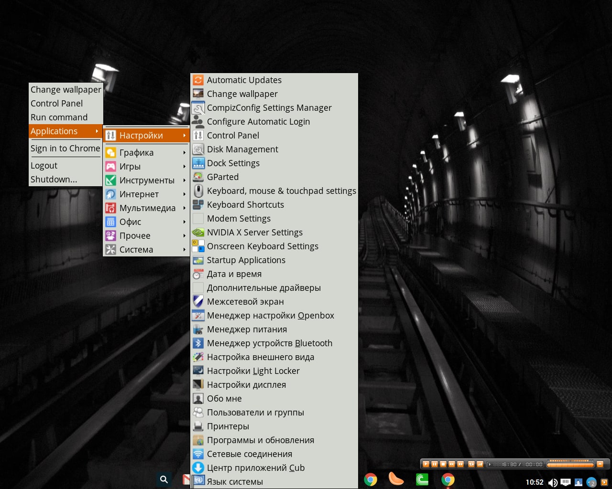This screenshot has width=612, height=489.
Task: Open NVIDIA X Server Settings icon
Action: click(x=198, y=233)
